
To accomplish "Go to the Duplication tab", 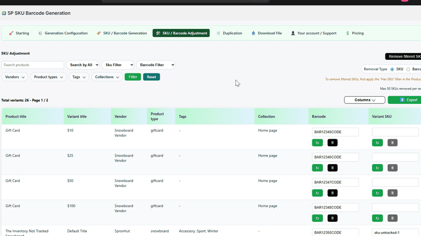I will [x=229, y=33].
